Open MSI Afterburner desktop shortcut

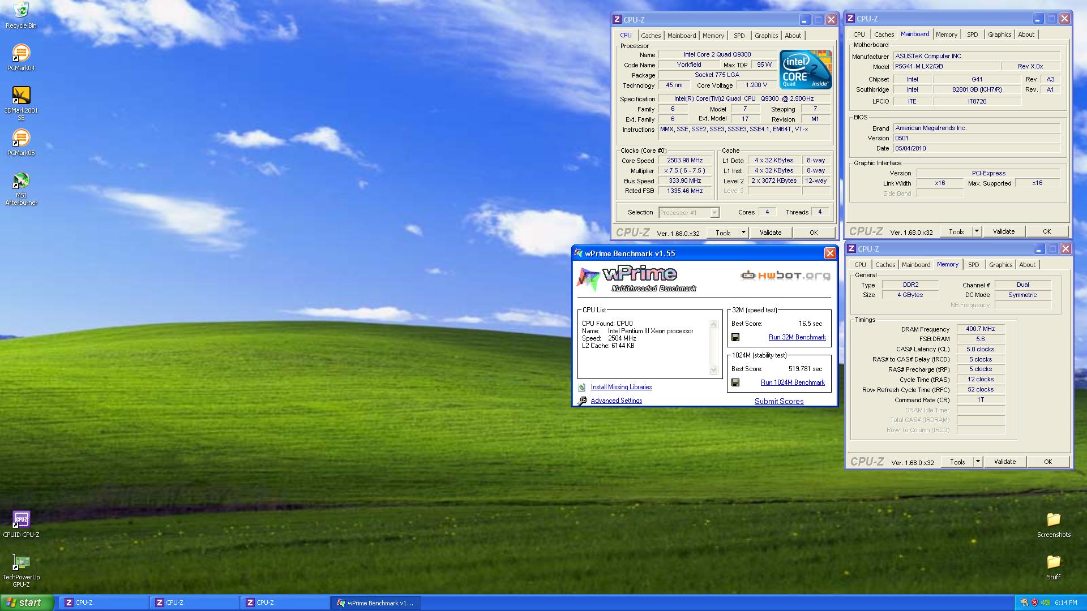(x=21, y=188)
